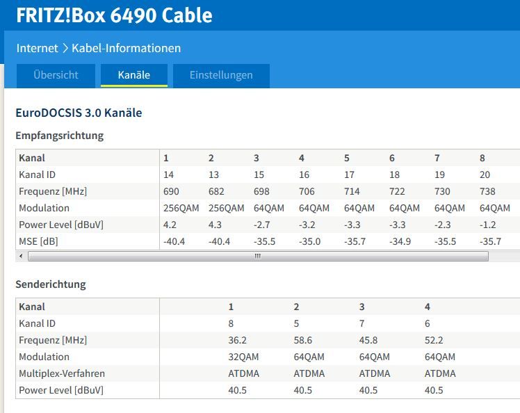
Task: Click the 738 MHz frequency cell
Action: [x=488, y=191]
